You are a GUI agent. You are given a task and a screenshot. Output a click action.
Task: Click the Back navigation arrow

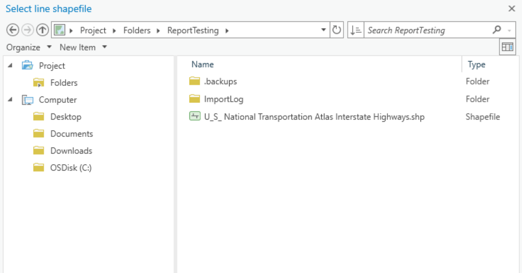coord(13,30)
